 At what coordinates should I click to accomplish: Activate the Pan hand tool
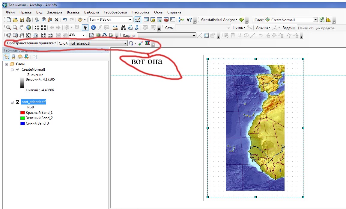click(x=22, y=28)
